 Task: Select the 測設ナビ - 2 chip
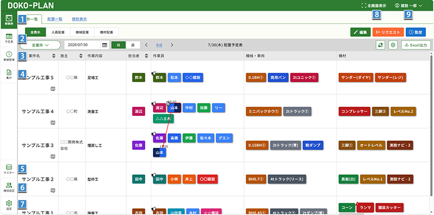pos(400,179)
